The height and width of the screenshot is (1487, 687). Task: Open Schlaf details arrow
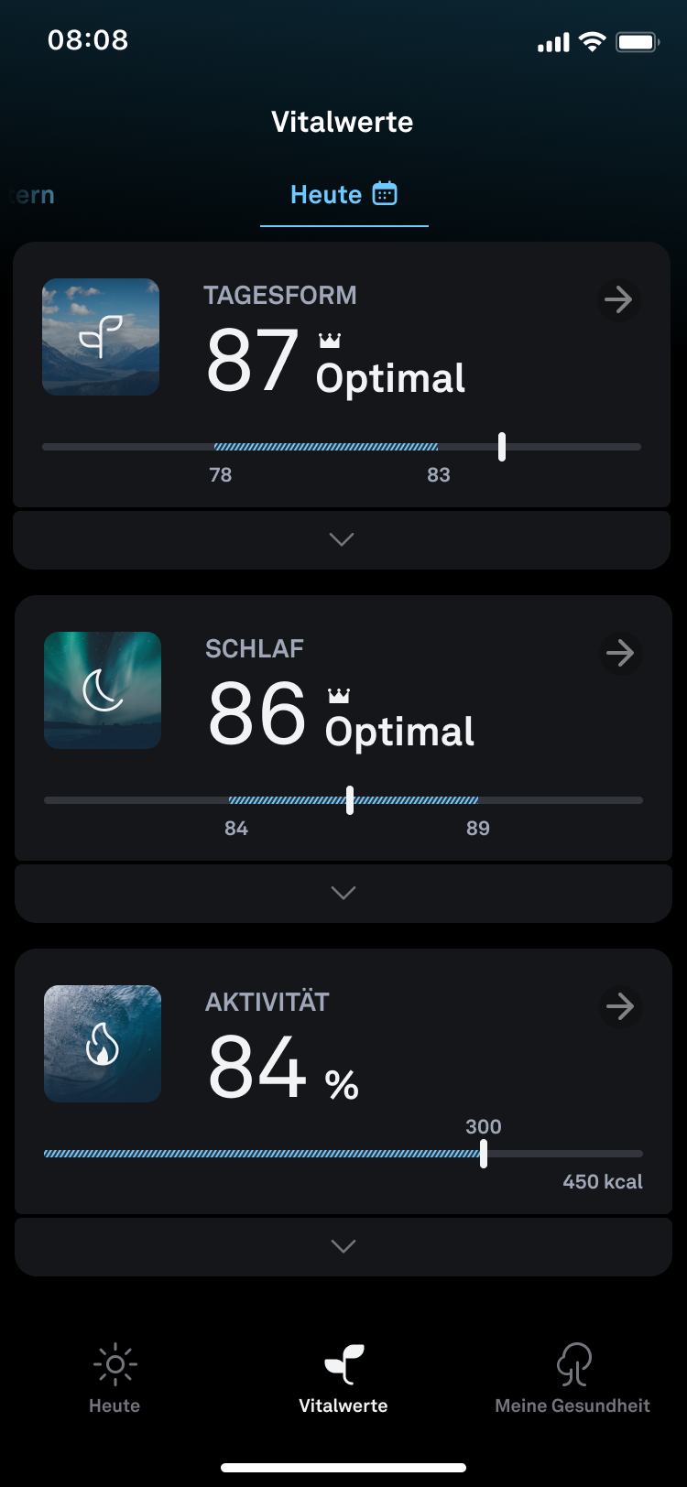point(620,653)
